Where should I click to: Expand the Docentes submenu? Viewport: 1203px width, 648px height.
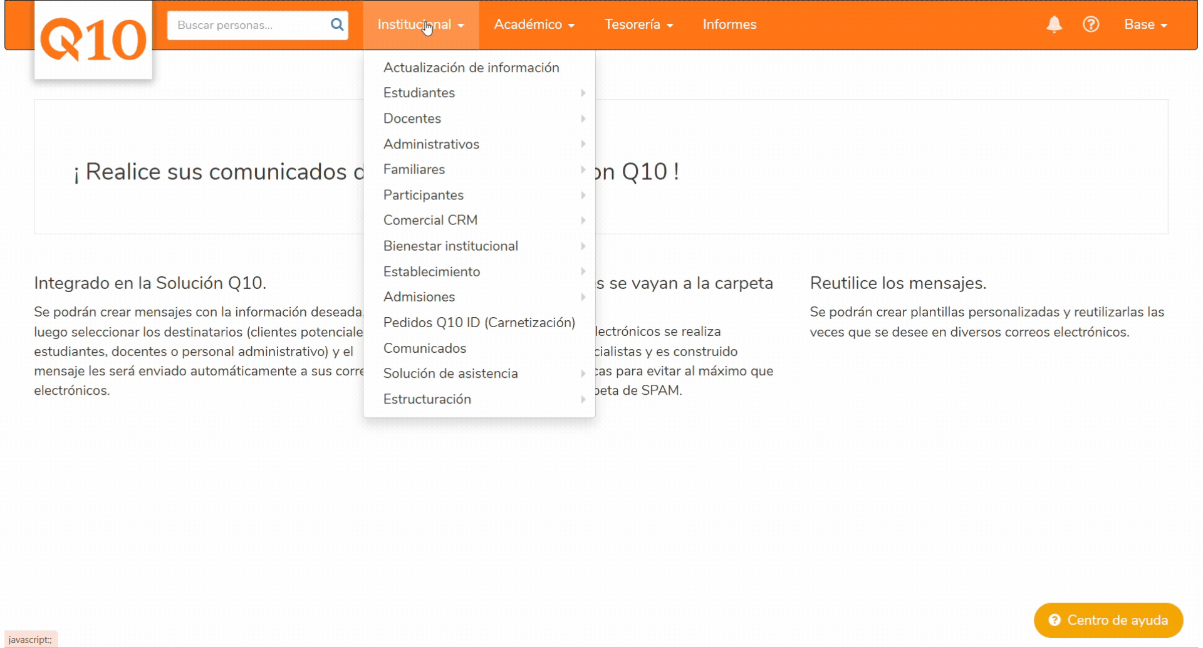(479, 118)
